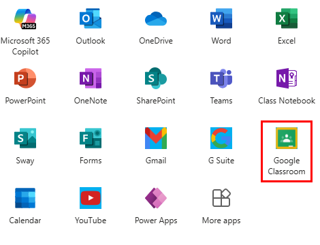Open the Microsoft 365 Copilot app icon
Viewport: 320px width, 245px height.
click(25, 18)
